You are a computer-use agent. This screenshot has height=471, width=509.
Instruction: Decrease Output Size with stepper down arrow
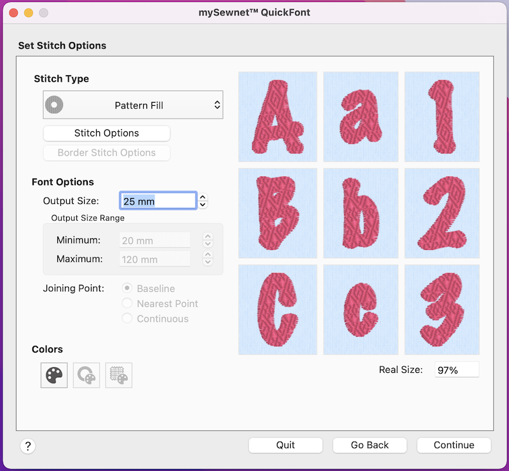click(203, 205)
